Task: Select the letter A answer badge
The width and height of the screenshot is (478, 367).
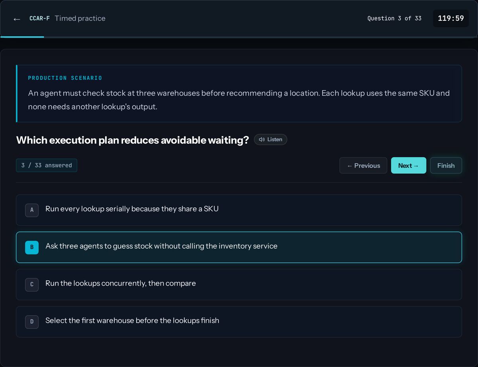Action: [x=32, y=210]
